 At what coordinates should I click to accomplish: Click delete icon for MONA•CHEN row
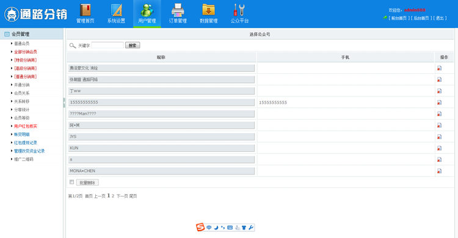point(439,171)
